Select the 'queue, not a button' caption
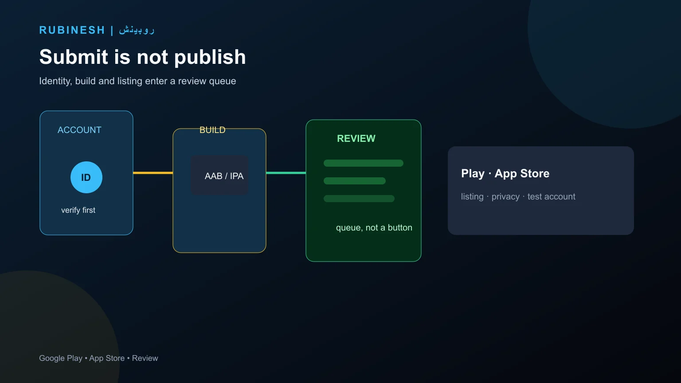Image resolution: width=681 pixels, height=383 pixels. tap(374, 227)
